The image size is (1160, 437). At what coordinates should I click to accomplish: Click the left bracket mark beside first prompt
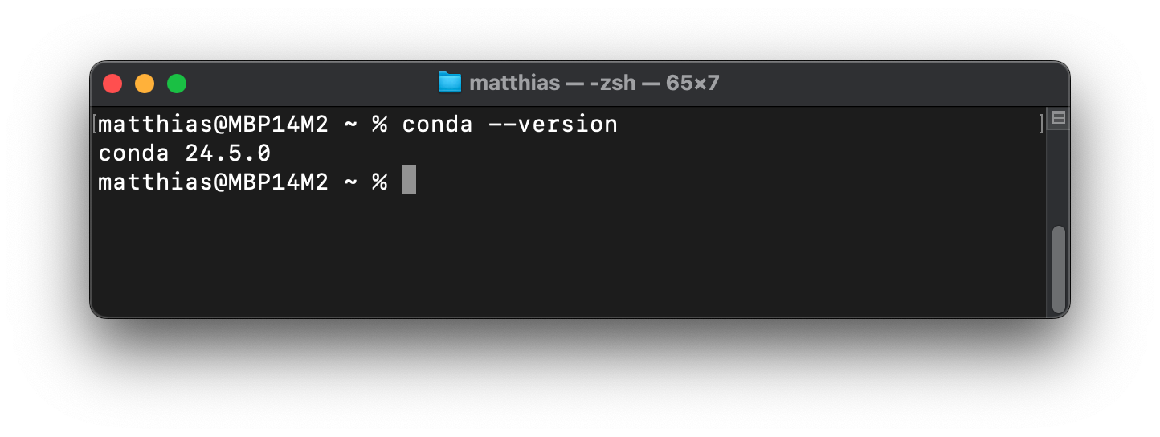(x=95, y=125)
